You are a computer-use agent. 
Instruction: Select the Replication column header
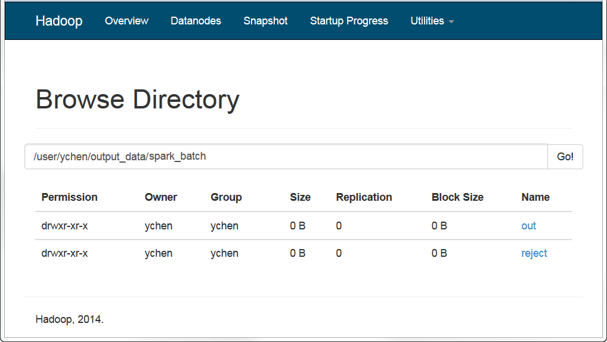tap(364, 197)
